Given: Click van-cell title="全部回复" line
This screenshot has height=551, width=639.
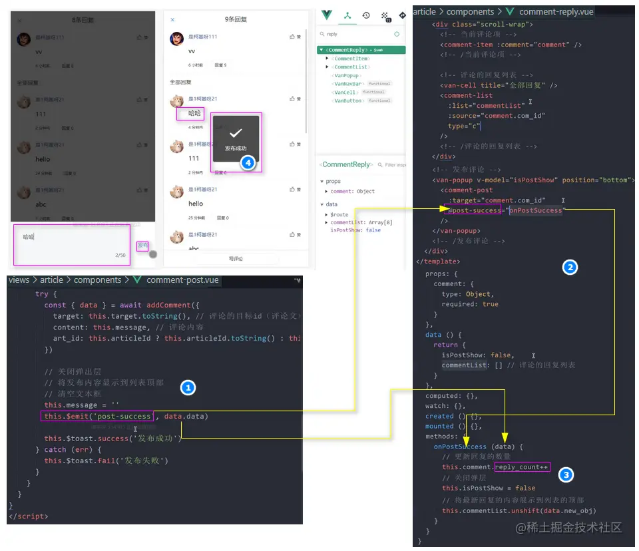Looking at the screenshot, I should (x=499, y=86).
